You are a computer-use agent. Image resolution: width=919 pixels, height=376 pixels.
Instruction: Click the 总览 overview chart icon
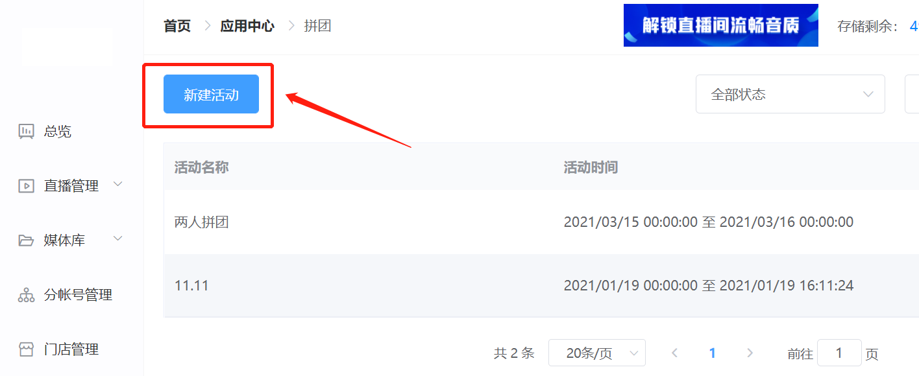click(x=26, y=132)
